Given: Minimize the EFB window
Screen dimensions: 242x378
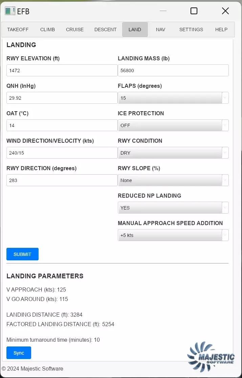Looking at the screenshot, I should coord(163,11).
